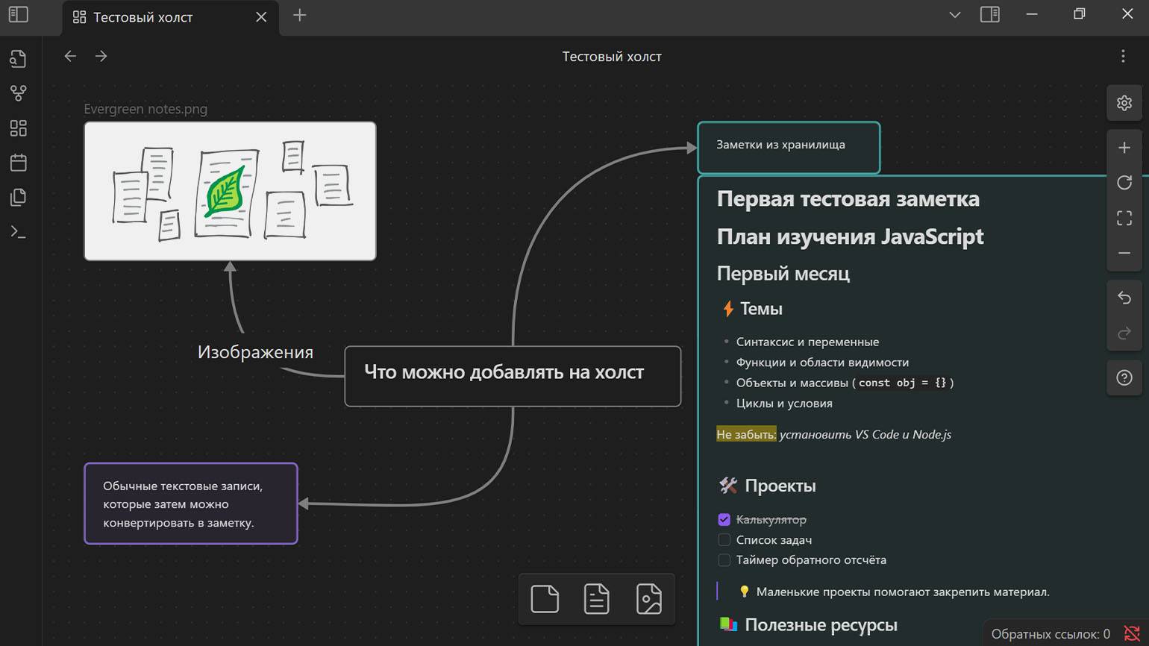Open canvas settings gear

1124,103
